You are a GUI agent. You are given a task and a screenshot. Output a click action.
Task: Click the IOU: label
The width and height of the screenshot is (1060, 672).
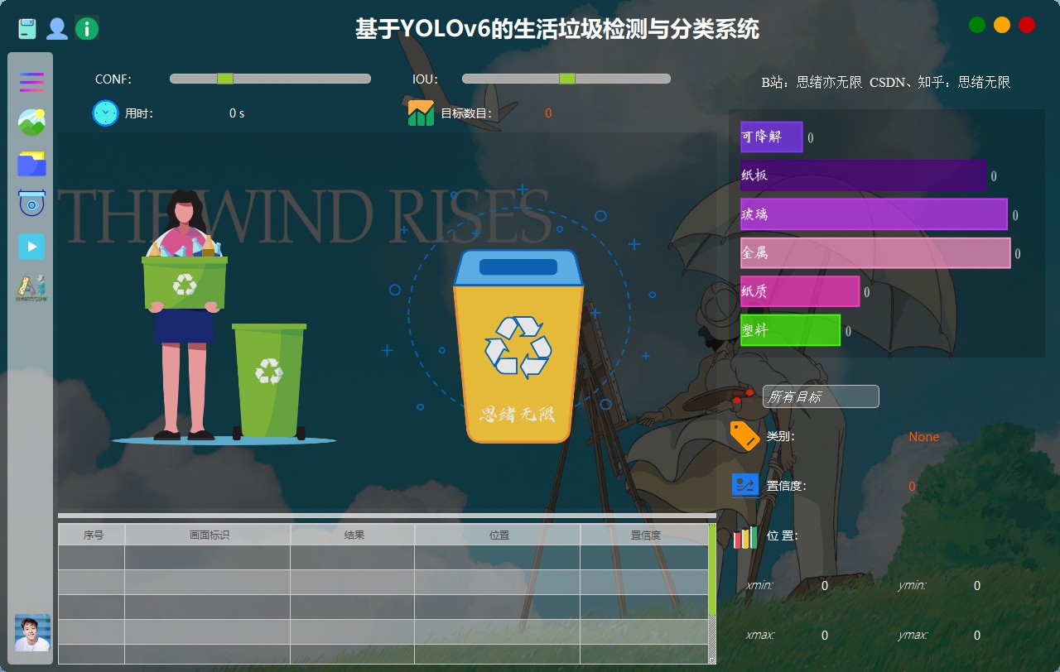click(425, 79)
